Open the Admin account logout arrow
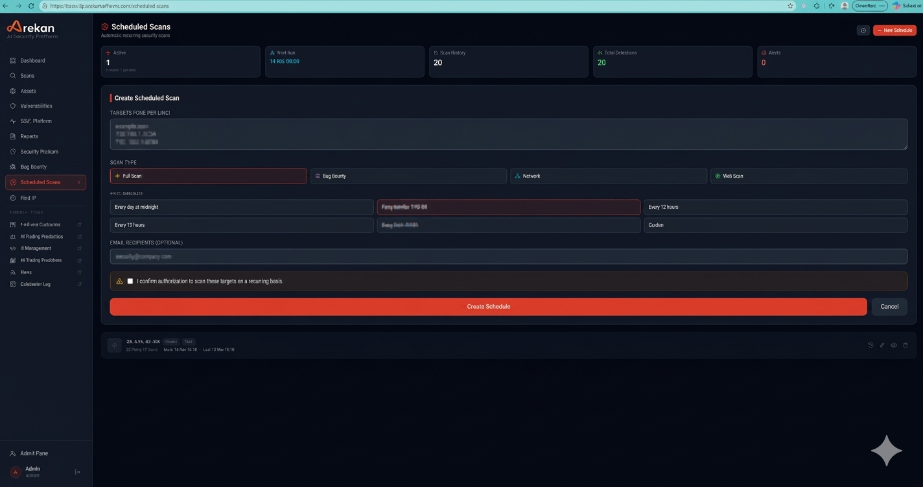923x487 pixels. click(x=77, y=471)
